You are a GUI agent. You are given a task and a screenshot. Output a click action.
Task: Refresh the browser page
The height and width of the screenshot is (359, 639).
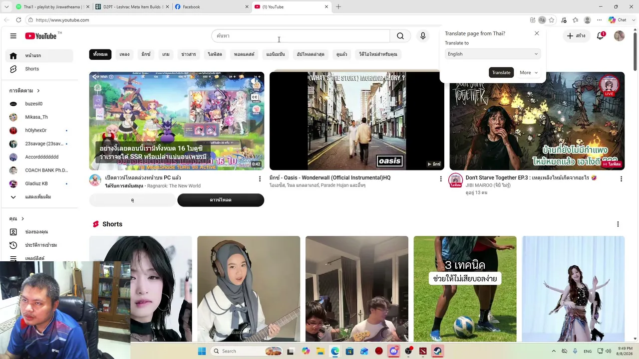coord(18,20)
